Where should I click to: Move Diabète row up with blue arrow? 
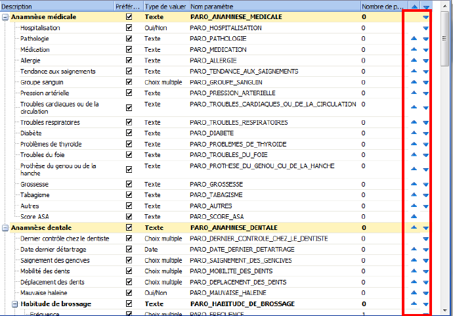(x=414, y=133)
